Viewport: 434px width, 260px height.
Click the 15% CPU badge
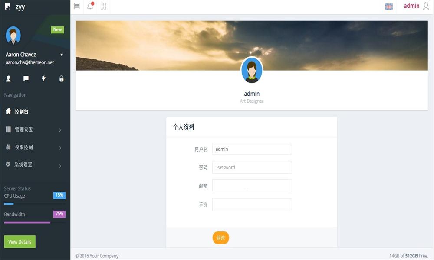coord(59,195)
